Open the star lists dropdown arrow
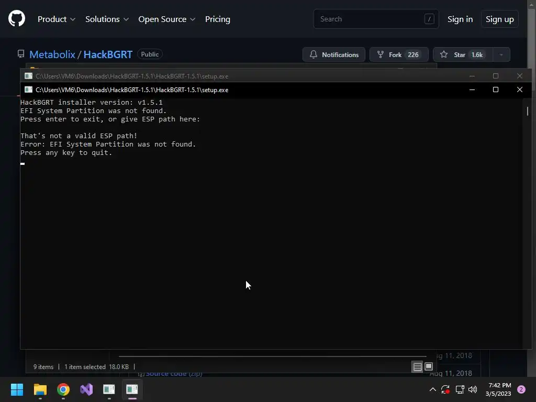This screenshot has width=536, height=402. [501, 54]
